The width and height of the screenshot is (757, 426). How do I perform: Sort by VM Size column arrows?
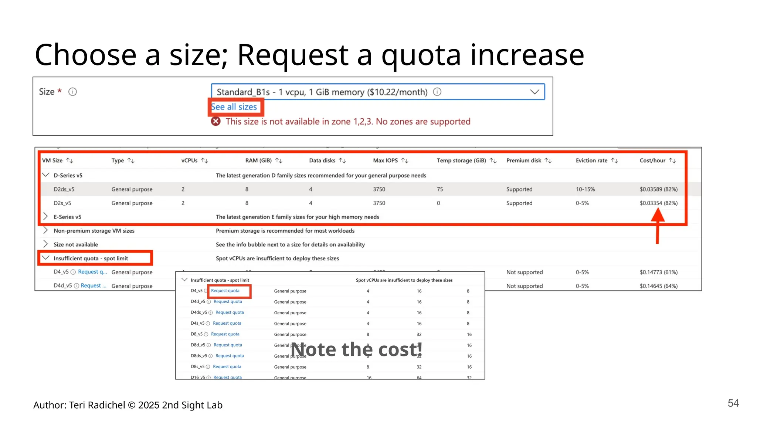click(x=69, y=160)
